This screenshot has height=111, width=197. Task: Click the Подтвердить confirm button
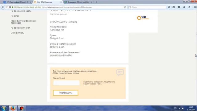coord(66,93)
